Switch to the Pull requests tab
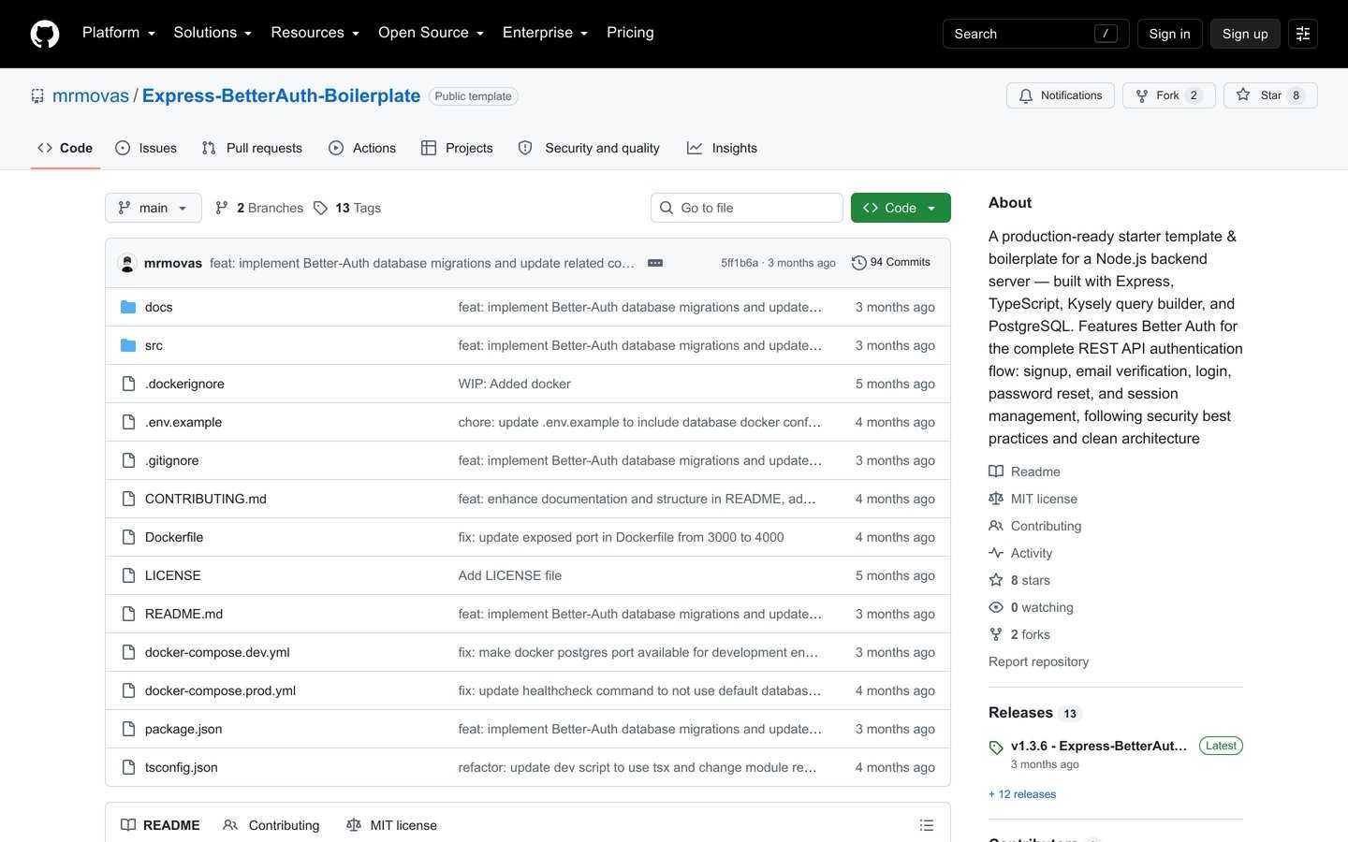 (252, 148)
